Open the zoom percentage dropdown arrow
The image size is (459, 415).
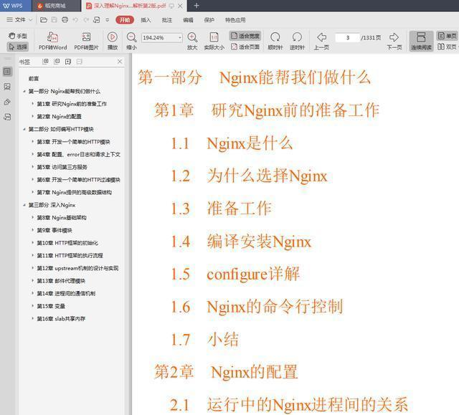(x=179, y=38)
